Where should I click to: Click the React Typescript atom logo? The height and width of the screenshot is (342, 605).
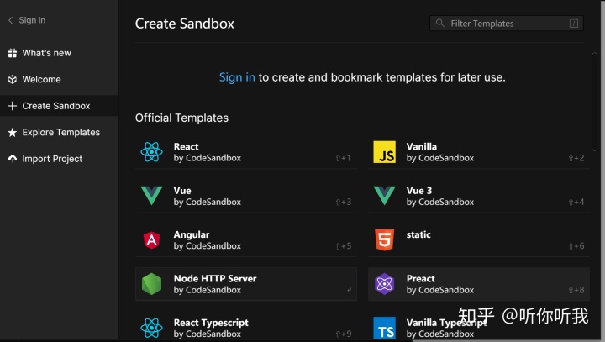tap(151, 328)
